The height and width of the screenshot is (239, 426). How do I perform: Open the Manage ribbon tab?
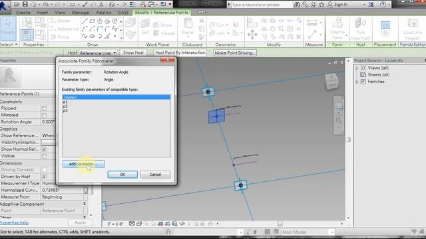click(x=81, y=13)
